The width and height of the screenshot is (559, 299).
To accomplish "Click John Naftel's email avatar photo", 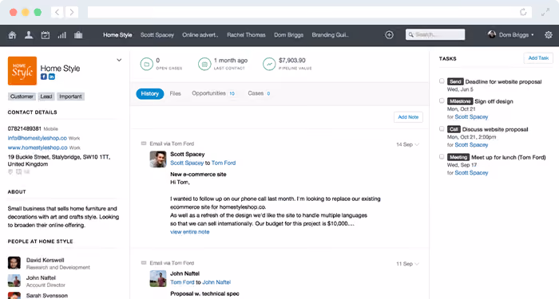I will click(158, 278).
